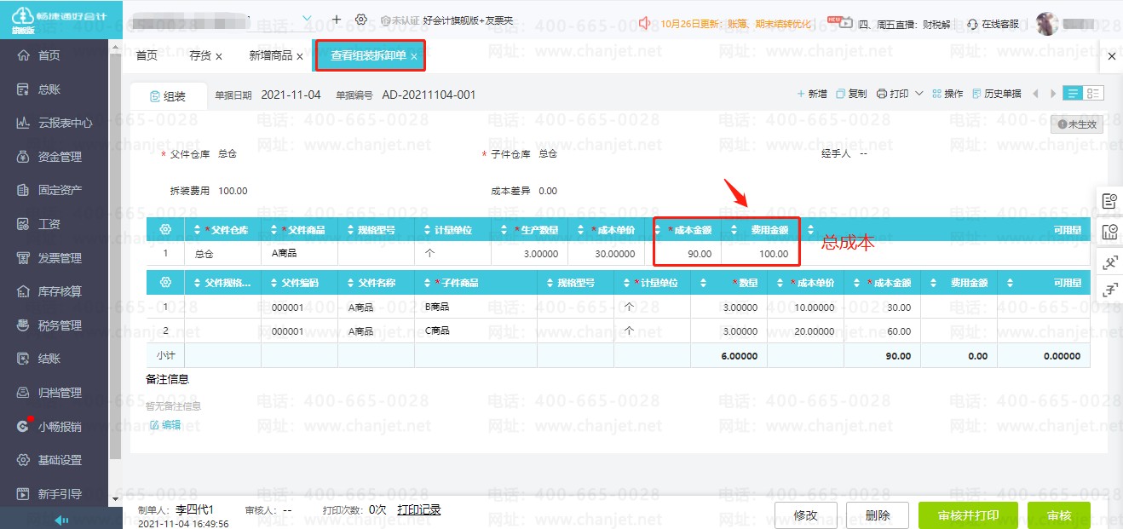Click the sidebar scrollbar down arrow
1123x529 pixels.
pyautogui.click(x=115, y=498)
